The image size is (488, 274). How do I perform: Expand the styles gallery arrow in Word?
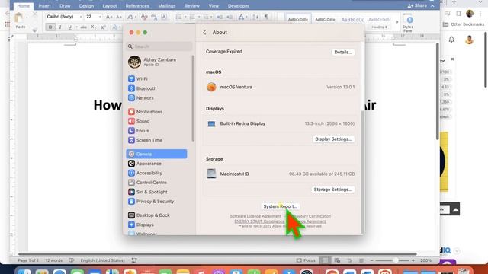(x=396, y=22)
